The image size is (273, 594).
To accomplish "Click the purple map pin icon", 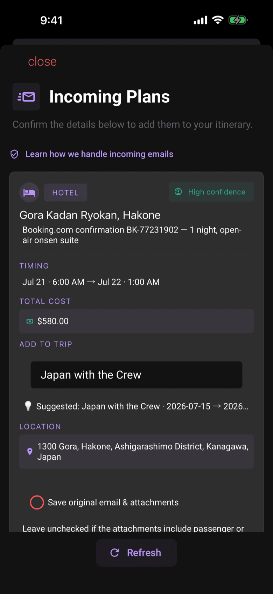I will (x=30, y=452).
